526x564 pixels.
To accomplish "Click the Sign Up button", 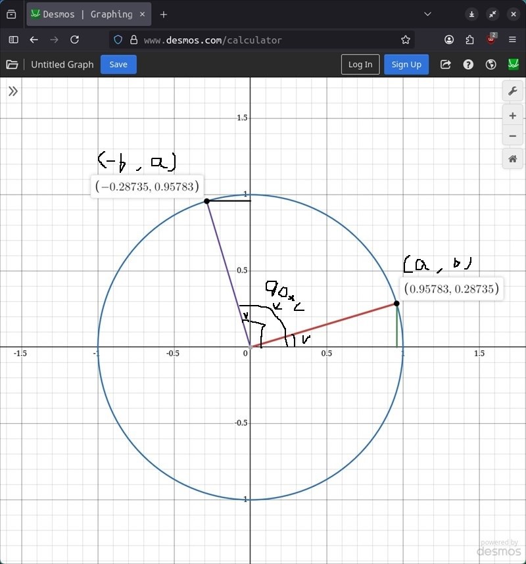I will [x=406, y=64].
